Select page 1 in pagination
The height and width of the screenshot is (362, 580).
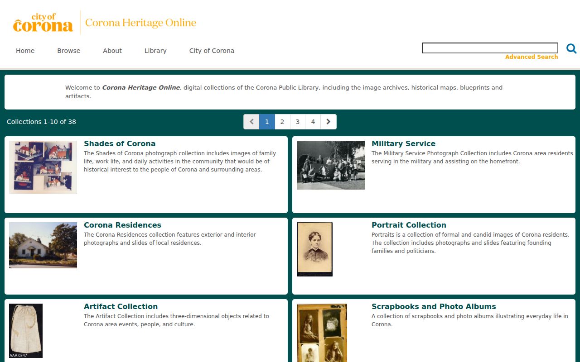click(267, 122)
